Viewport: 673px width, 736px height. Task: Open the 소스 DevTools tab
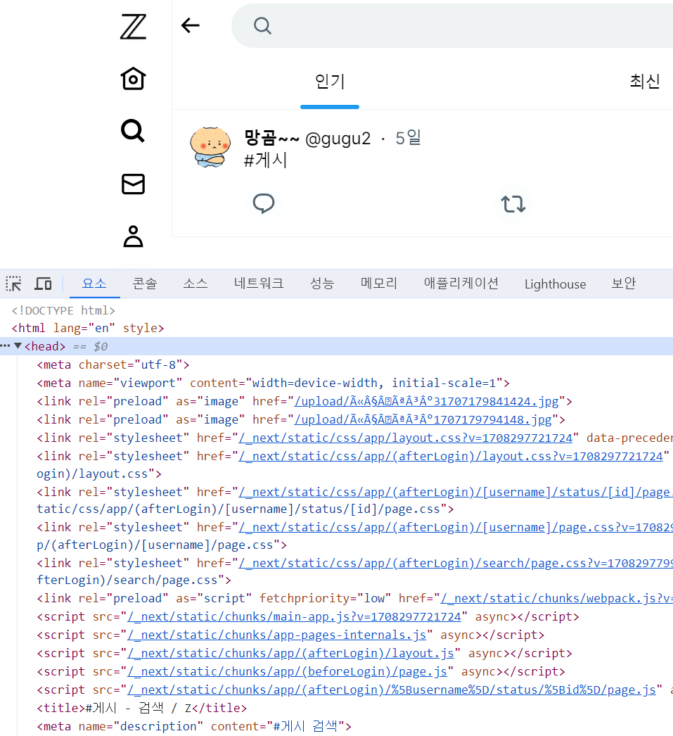[195, 284]
